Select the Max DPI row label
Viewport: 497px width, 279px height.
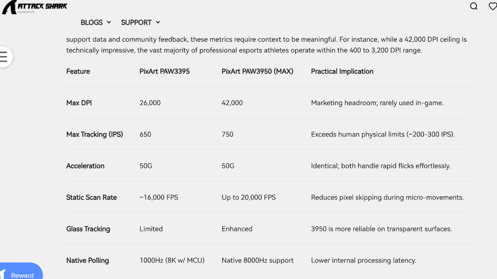(79, 103)
